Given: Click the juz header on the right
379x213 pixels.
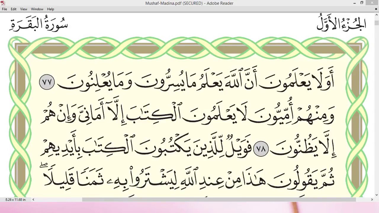Looking at the screenshot, I should (341, 23).
